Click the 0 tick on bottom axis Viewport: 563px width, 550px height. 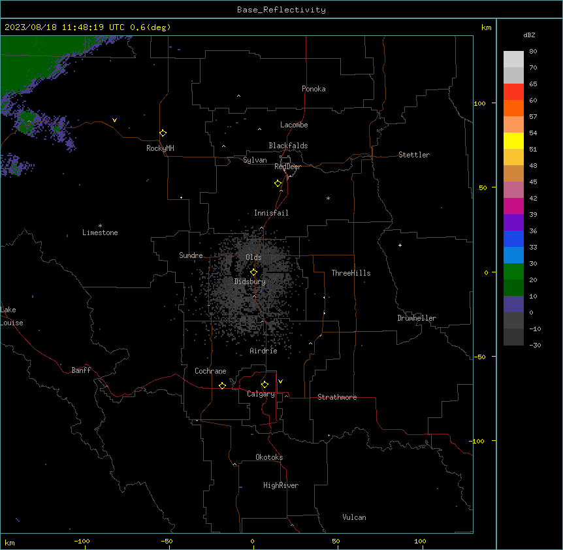point(252,542)
